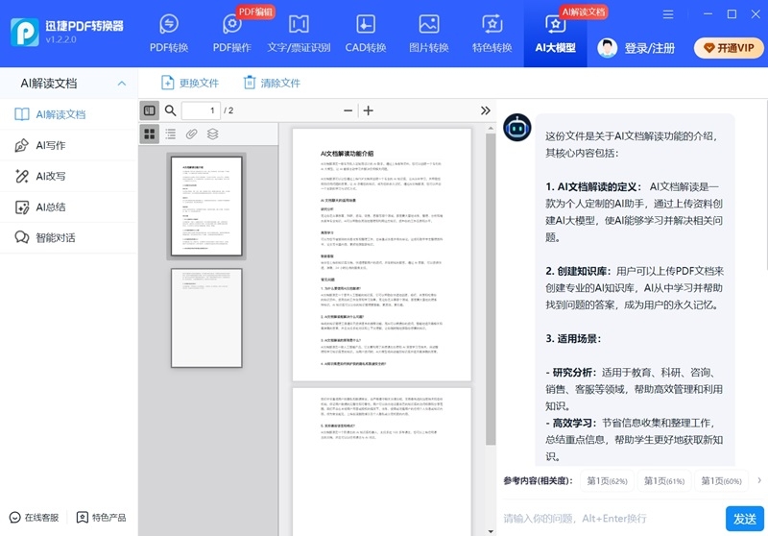Image resolution: width=768 pixels, height=536 pixels.
Task: Click the 清除文件 button
Action: click(272, 83)
